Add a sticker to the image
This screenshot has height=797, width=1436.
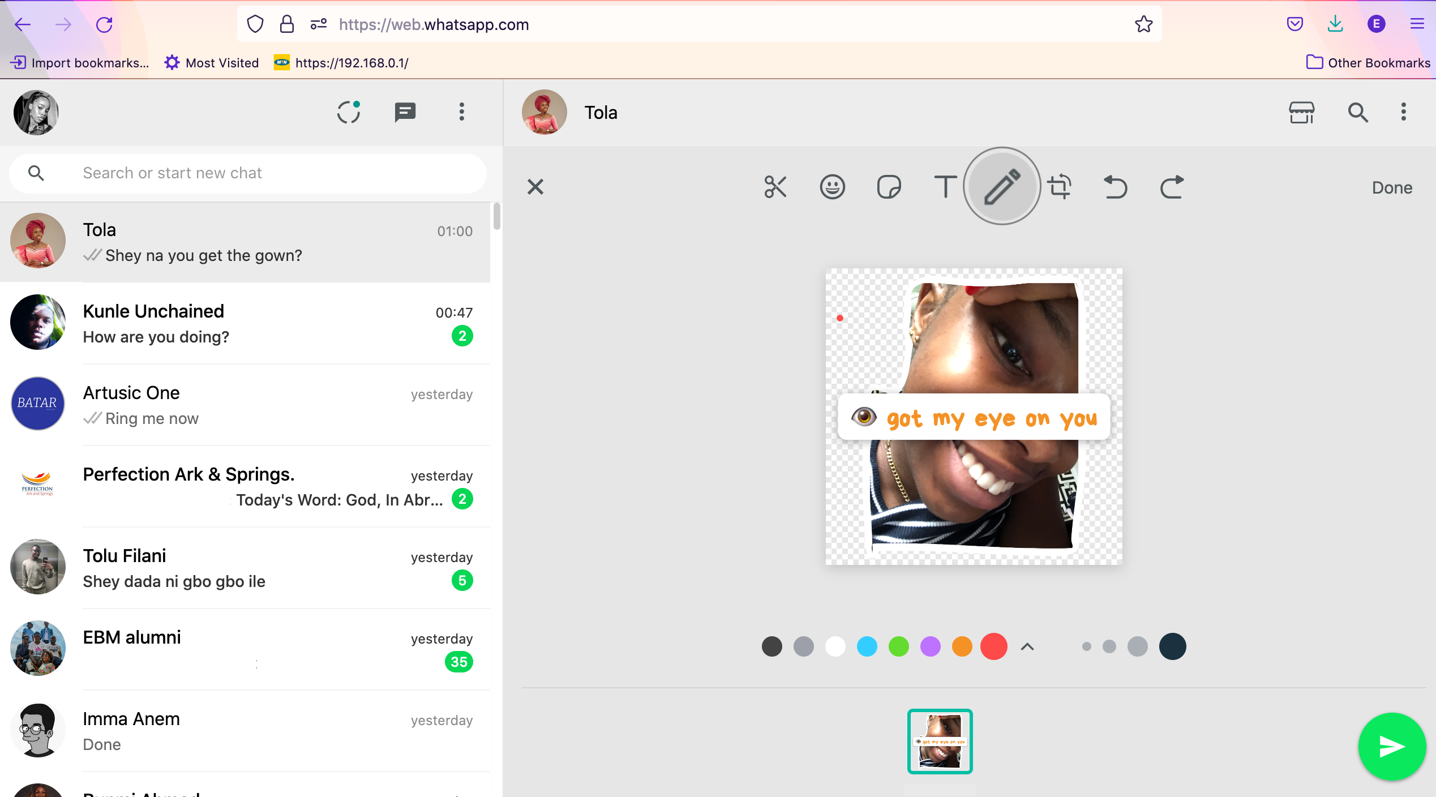coord(889,187)
